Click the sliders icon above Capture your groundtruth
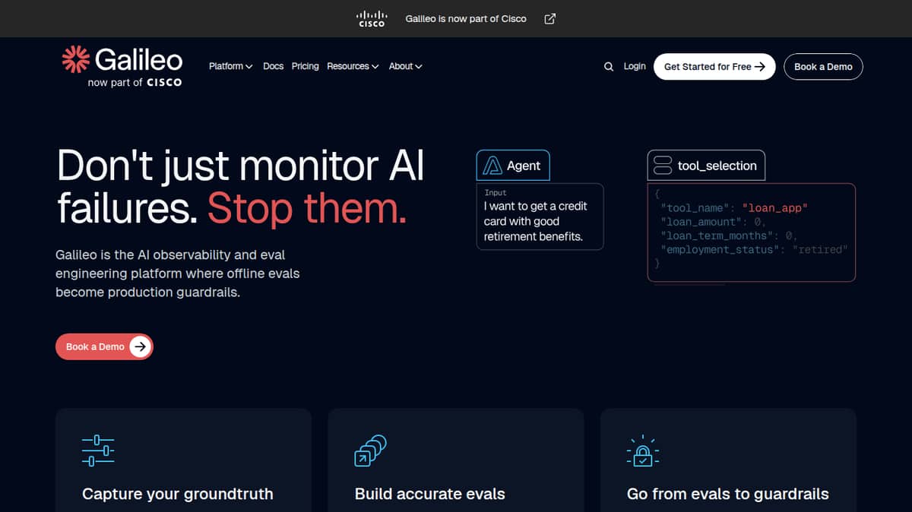This screenshot has width=912, height=512. click(x=98, y=450)
